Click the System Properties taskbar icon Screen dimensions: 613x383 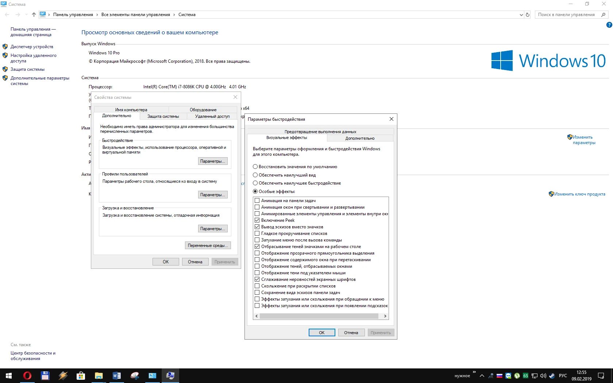170,376
